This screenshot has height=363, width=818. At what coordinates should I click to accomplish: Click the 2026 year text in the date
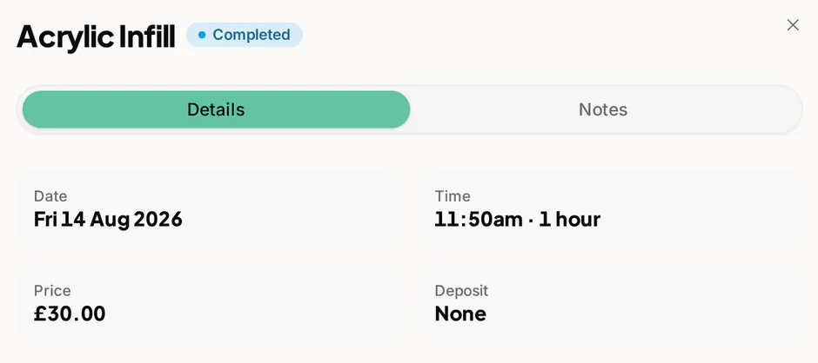tap(158, 219)
